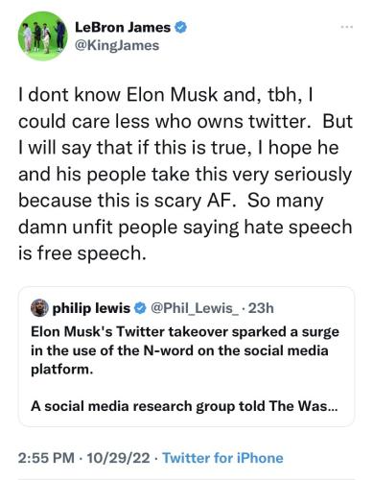Click the 2:55 PM tweet time
The height and width of the screenshot is (480, 373).
(x=46, y=458)
